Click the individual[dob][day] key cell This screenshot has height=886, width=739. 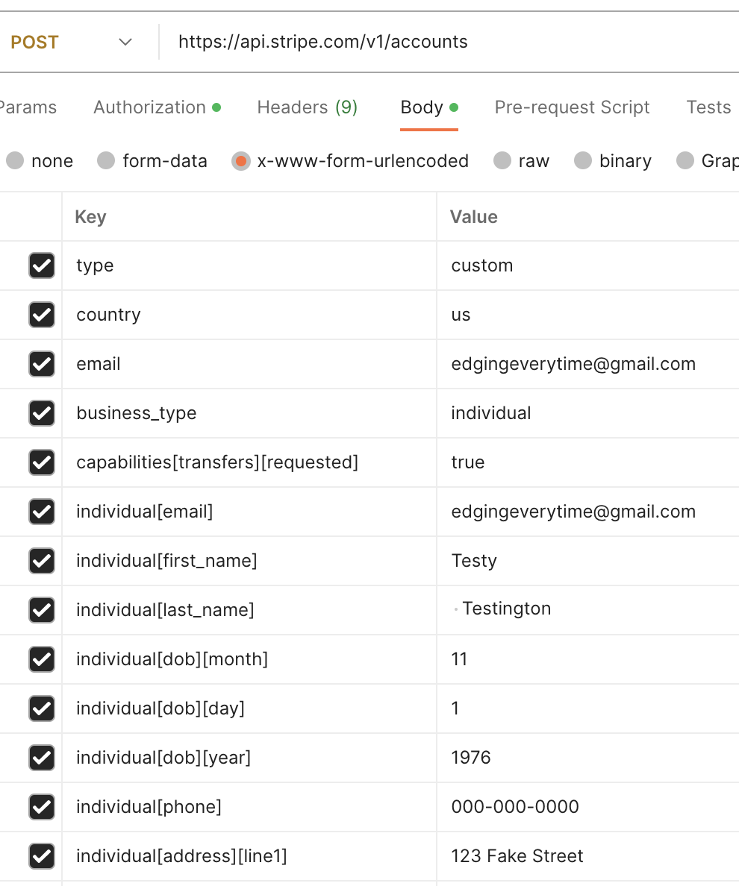(249, 708)
